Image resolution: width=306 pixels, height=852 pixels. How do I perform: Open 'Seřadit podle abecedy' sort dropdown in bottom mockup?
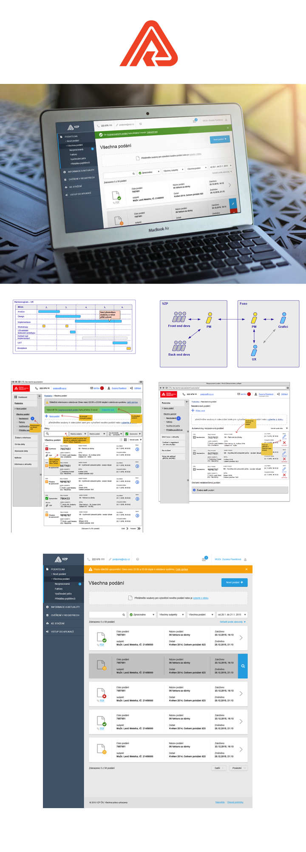232,622
